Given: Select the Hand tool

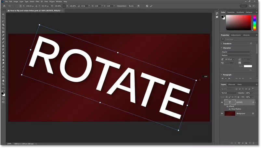Looking at the screenshot, I should 3,81.
